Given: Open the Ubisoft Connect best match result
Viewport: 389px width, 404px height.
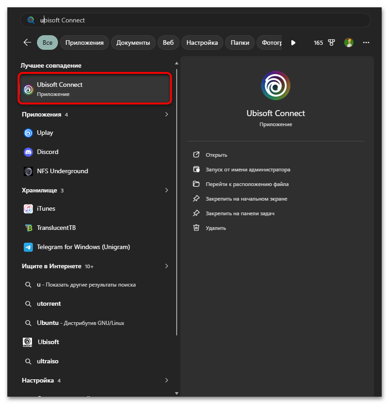Looking at the screenshot, I should pos(95,88).
